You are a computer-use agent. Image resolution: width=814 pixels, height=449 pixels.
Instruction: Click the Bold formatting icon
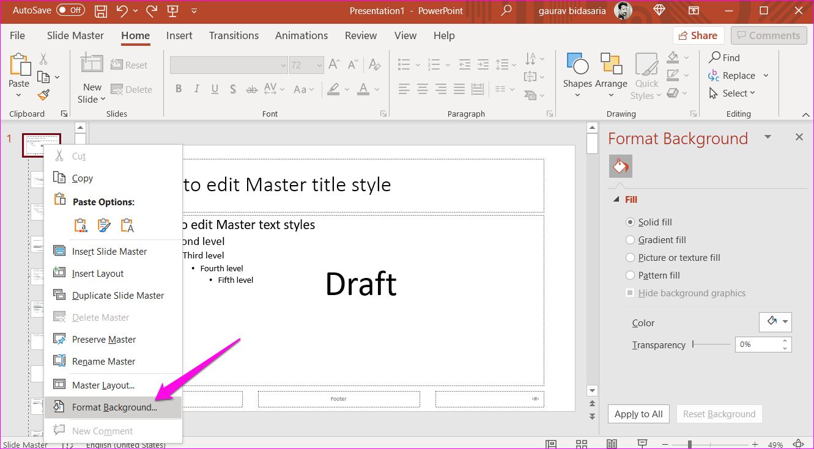[x=179, y=89]
